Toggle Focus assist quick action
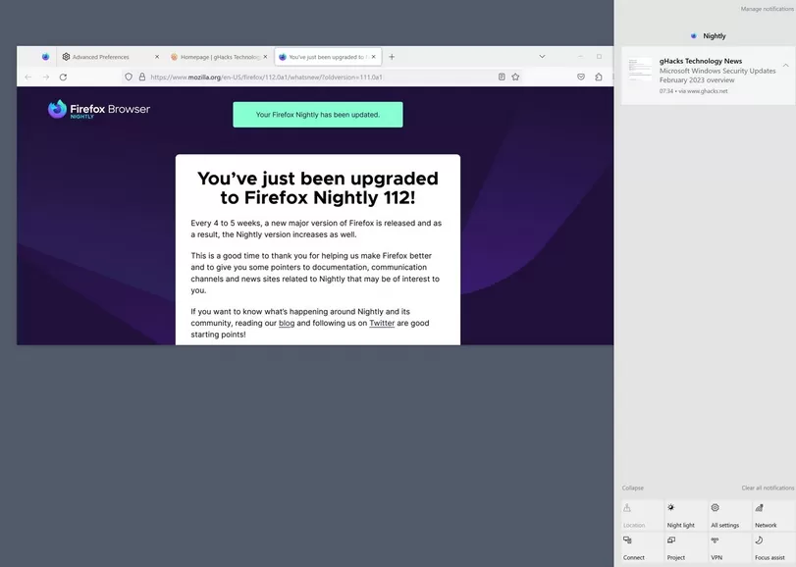 click(x=773, y=547)
